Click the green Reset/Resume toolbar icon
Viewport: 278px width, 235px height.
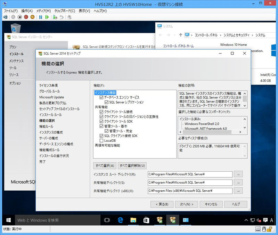[47, 17]
